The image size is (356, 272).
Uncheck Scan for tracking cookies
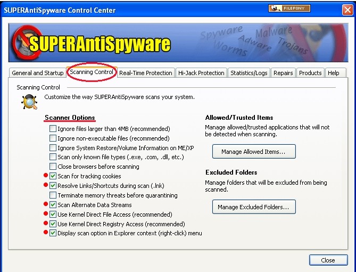pyautogui.click(x=53, y=176)
